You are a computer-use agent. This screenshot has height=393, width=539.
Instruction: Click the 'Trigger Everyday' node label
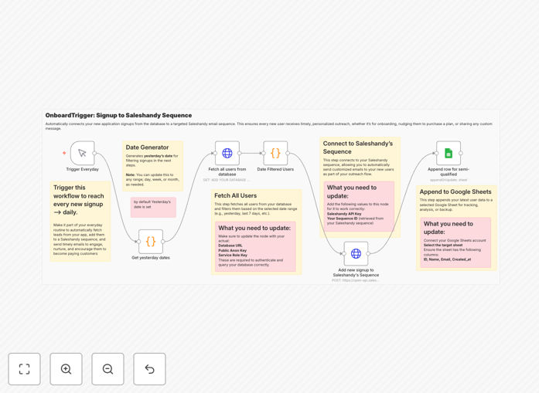pos(83,169)
